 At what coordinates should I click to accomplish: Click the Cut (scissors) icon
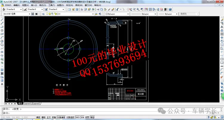click(x=98, y=10)
